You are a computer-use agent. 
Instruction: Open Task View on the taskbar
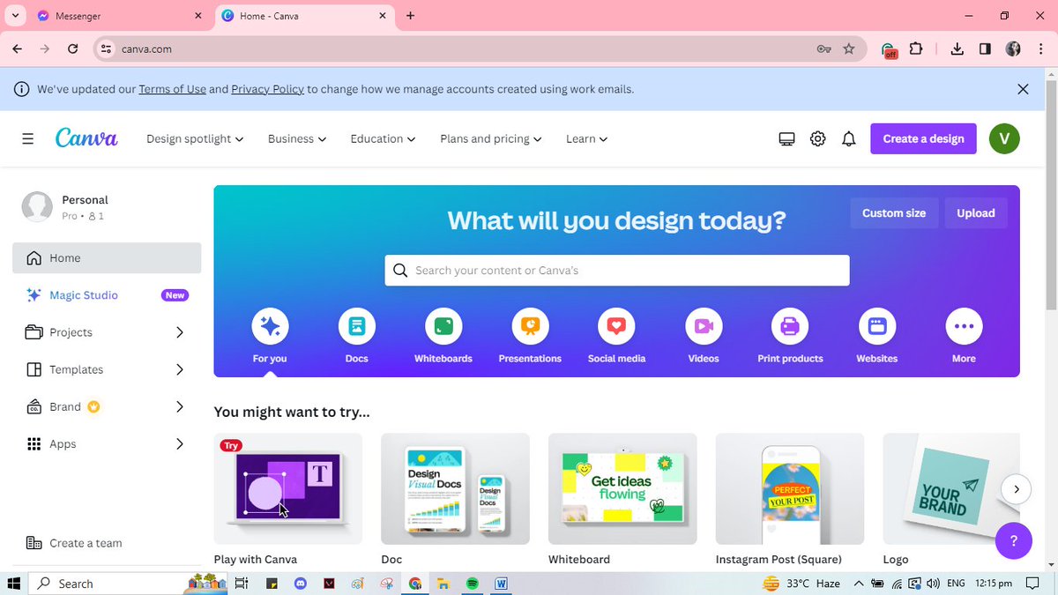pos(242,584)
